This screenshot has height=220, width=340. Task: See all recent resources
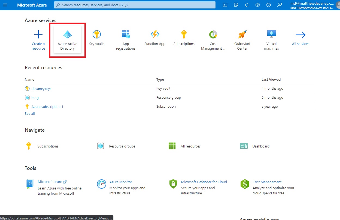[29, 113]
